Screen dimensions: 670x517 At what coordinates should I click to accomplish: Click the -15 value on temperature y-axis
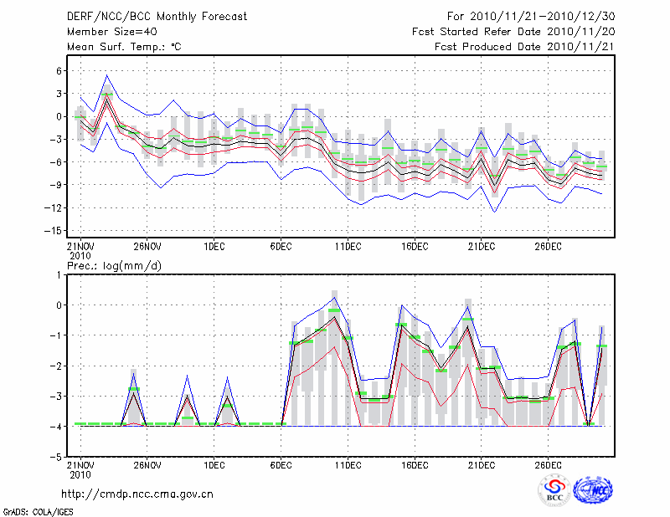54,230
